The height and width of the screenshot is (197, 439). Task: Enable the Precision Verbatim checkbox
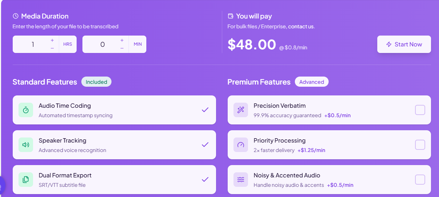click(420, 110)
